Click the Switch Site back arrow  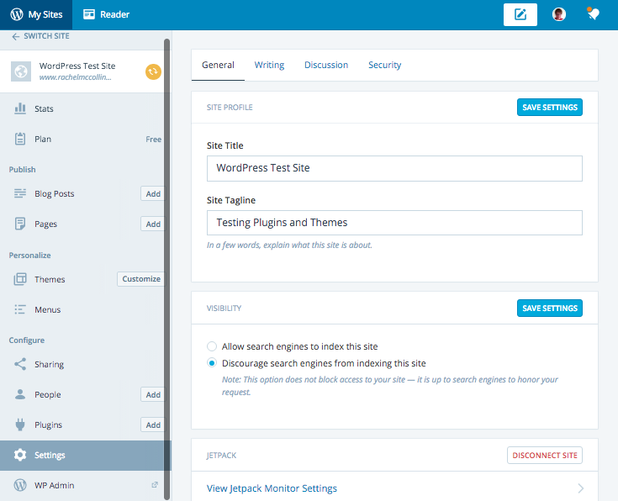click(x=15, y=36)
